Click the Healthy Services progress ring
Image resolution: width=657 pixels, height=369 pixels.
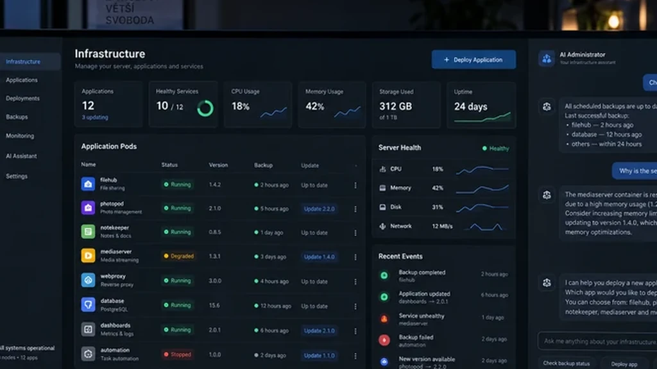pos(205,108)
